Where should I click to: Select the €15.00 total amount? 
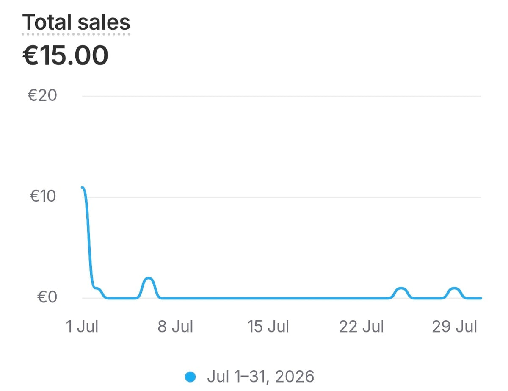(65, 55)
